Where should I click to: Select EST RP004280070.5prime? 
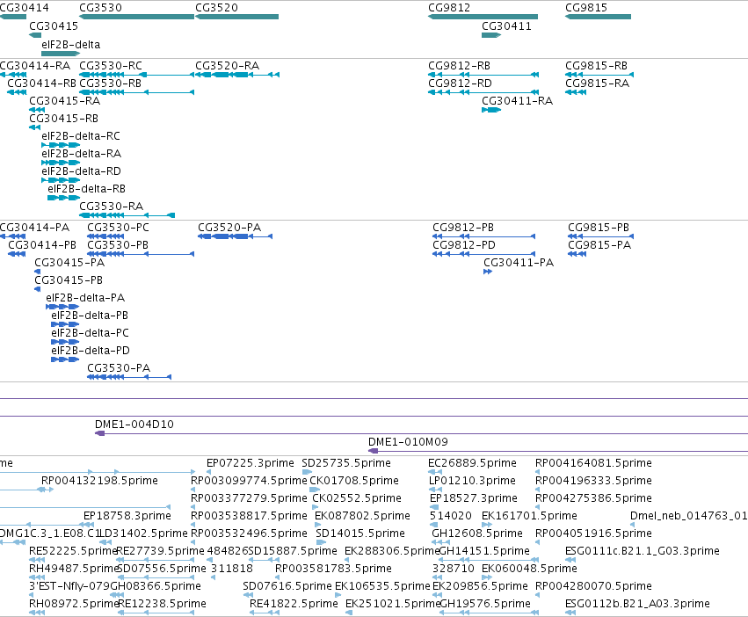[x=593, y=586]
